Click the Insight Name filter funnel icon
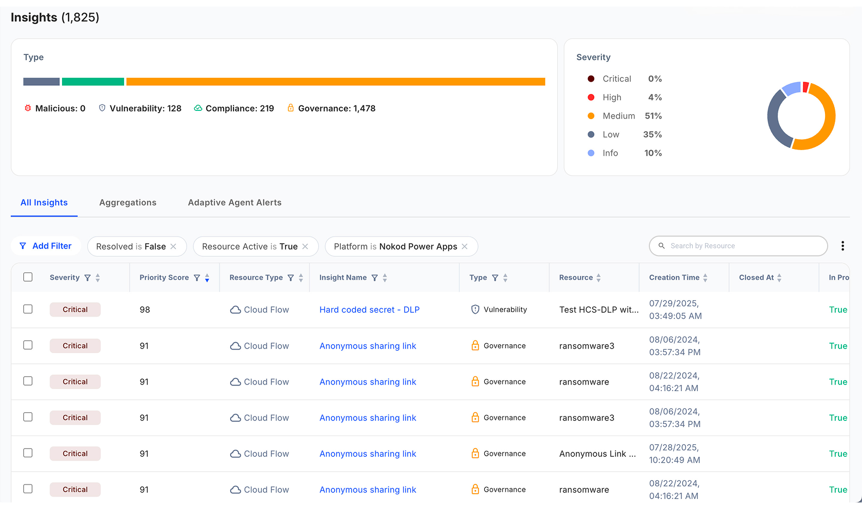 click(374, 278)
